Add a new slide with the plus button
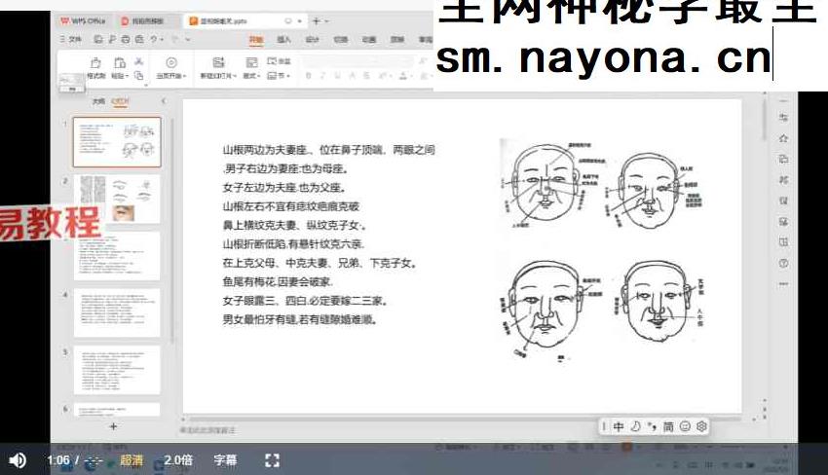Image resolution: width=828 pixels, height=475 pixels. [x=113, y=426]
